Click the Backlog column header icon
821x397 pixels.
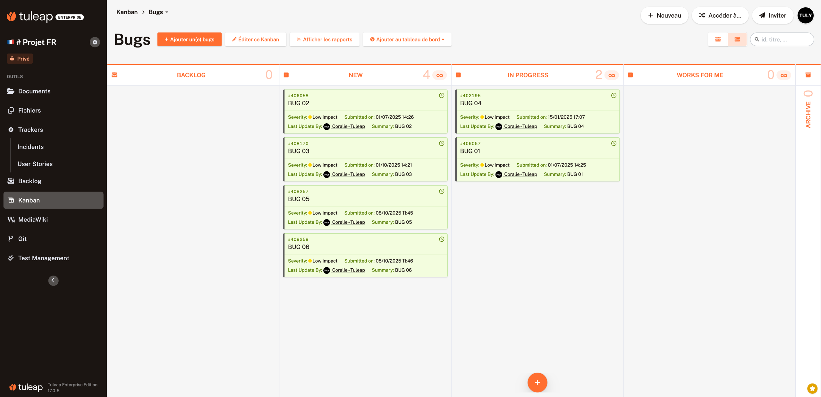[114, 75]
